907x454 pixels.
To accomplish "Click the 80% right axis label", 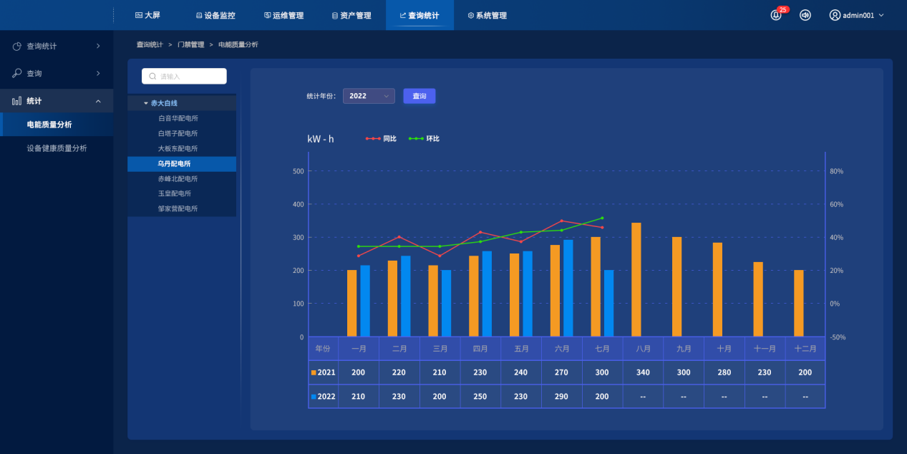I will 836,171.
